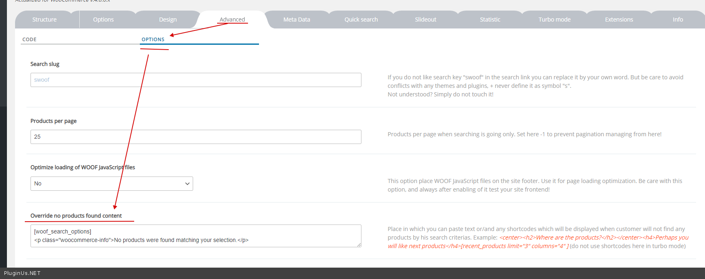Expand the Optimize loading JavaScript dropdown
Image resolution: width=705 pixels, height=279 pixels.
pos(111,183)
